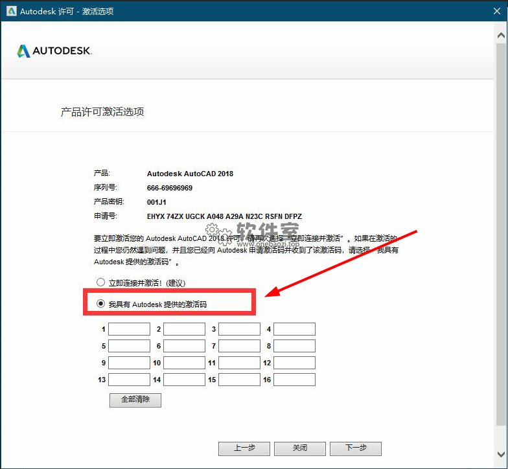The width and height of the screenshot is (508, 469).
Task: Click activation code field 13
Action: [130, 380]
